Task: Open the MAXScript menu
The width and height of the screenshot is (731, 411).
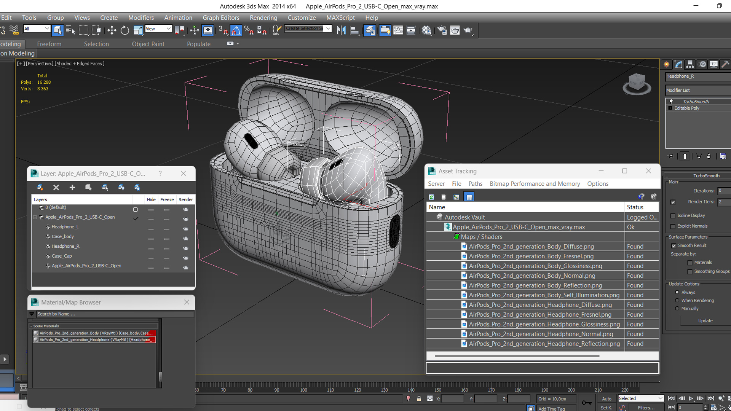Action: (x=340, y=18)
